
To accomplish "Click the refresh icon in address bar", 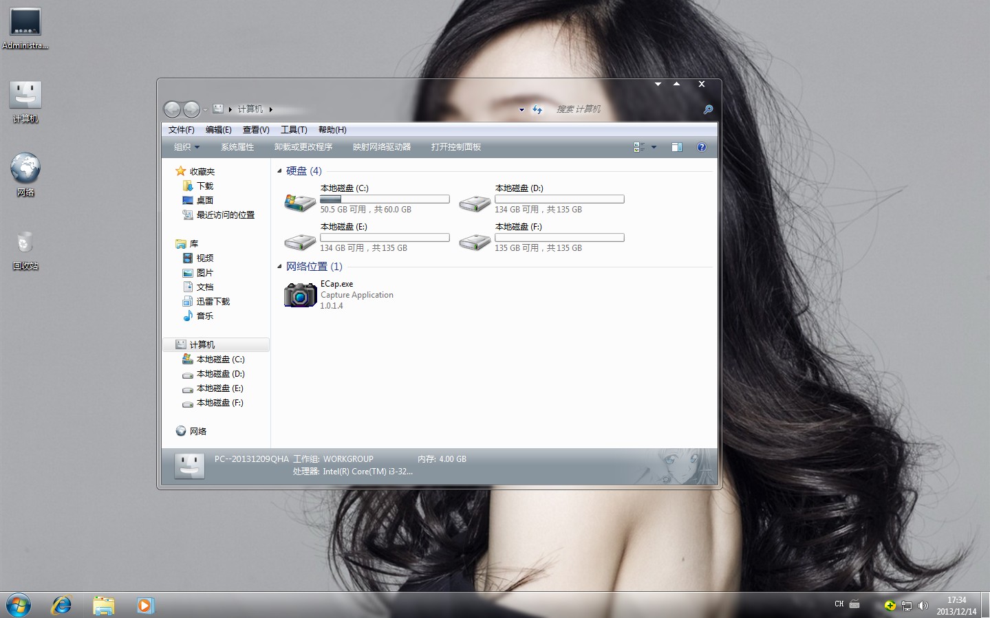I will point(537,110).
